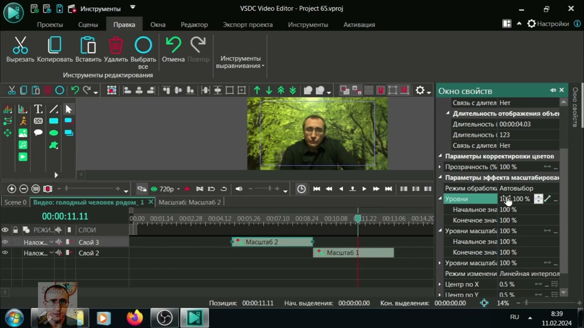Screen dimensions: 584x328
Task: Undo with the Отмена arrow
Action: pyautogui.click(x=173, y=45)
